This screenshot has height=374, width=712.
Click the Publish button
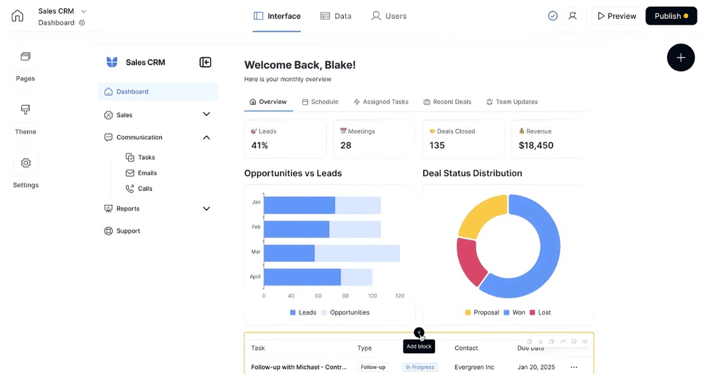671,15
